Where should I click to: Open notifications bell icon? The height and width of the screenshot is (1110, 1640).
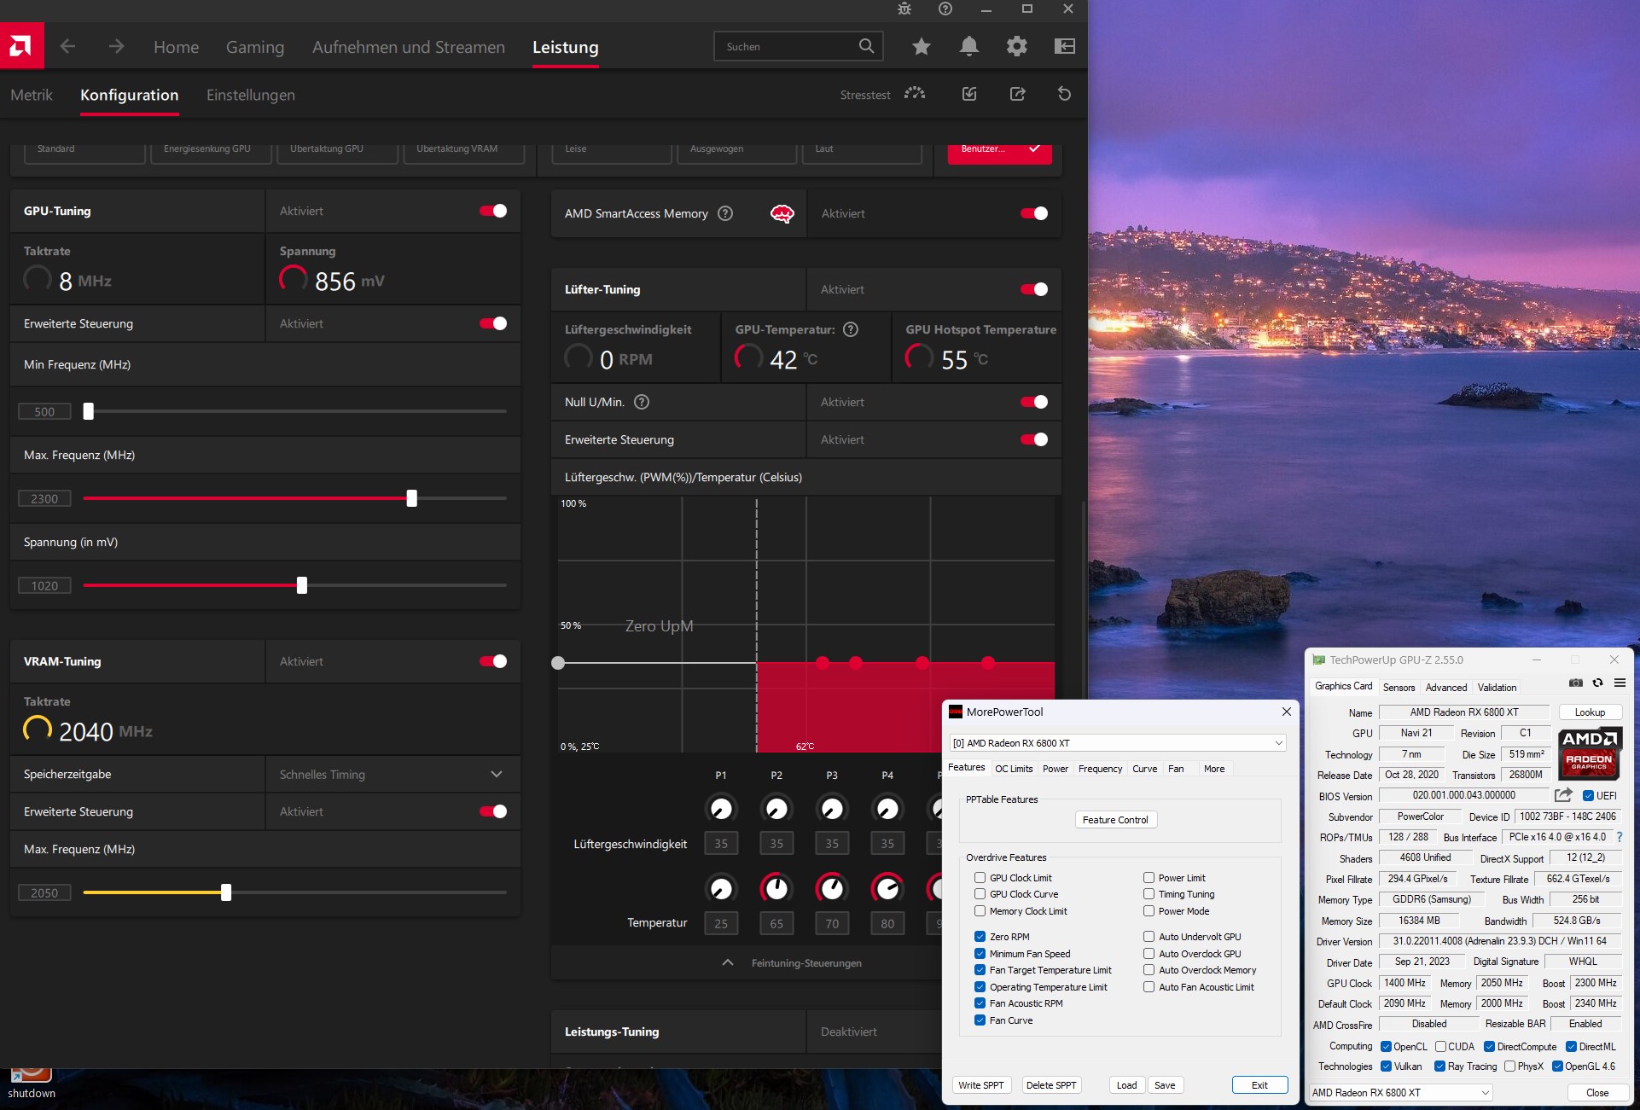(968, 46)
